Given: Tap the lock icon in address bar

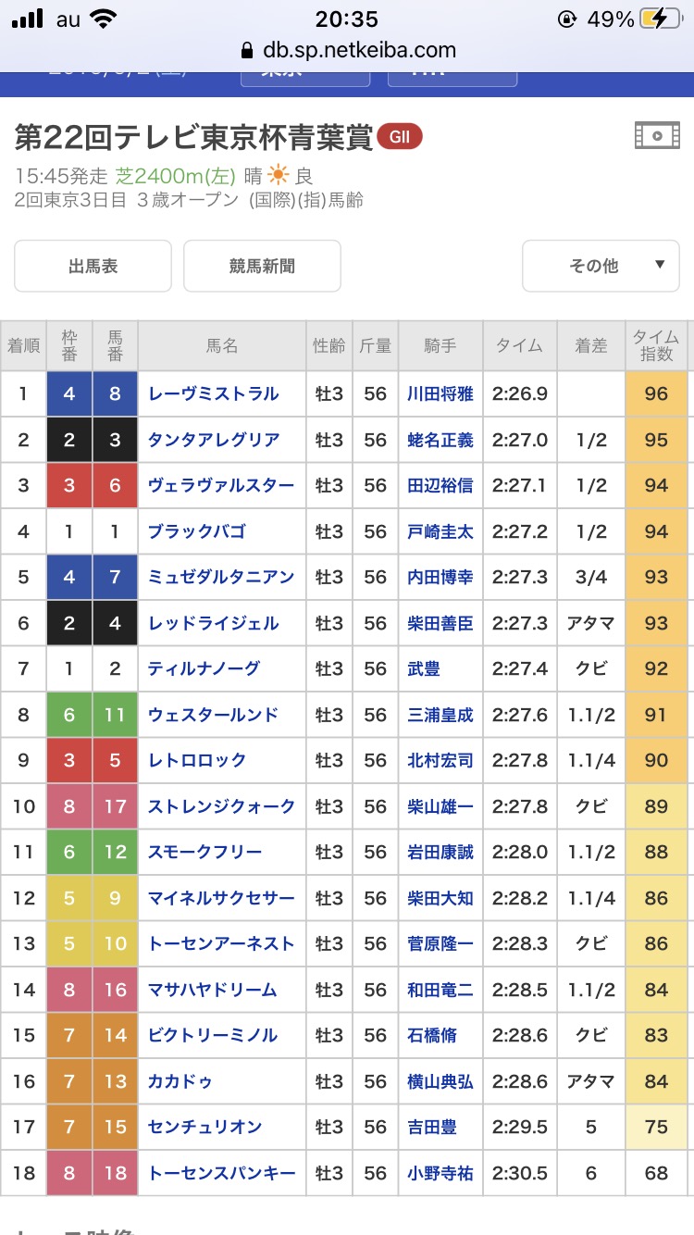Looking at the screenshot, I should point(246,50).
